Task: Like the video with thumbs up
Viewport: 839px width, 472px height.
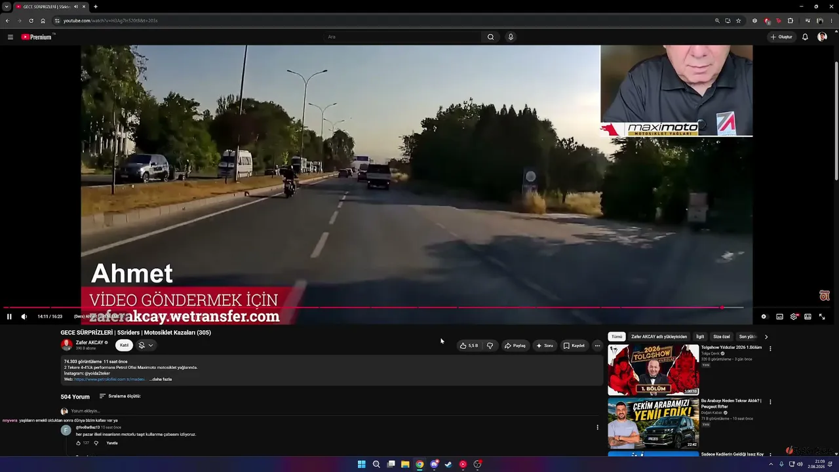Action: [469, 345]
